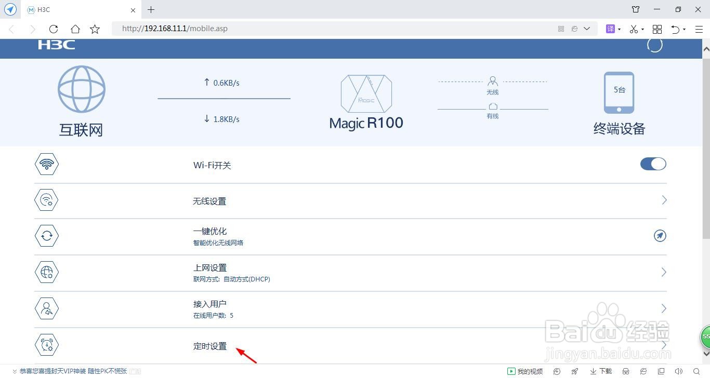The height and width of the screenshot is (378, 710).
Task: Click the Magic R100 router icon
Action: click(x=366, y=94)
